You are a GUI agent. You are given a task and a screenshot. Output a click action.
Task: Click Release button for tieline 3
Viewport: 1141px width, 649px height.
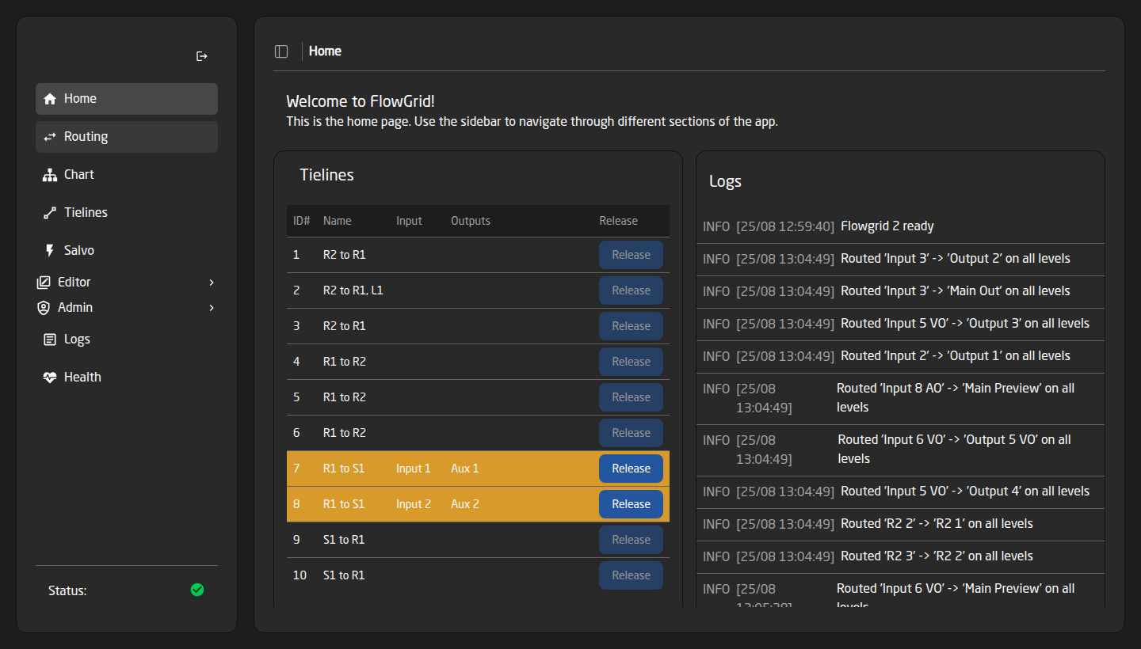click(631, 326)
